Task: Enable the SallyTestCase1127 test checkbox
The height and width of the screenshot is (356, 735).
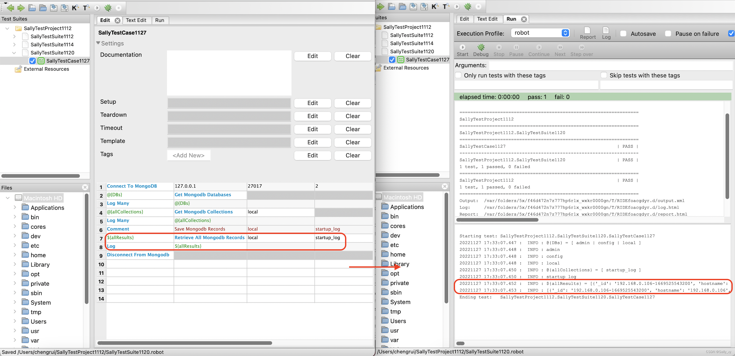Action: [33, 61]
